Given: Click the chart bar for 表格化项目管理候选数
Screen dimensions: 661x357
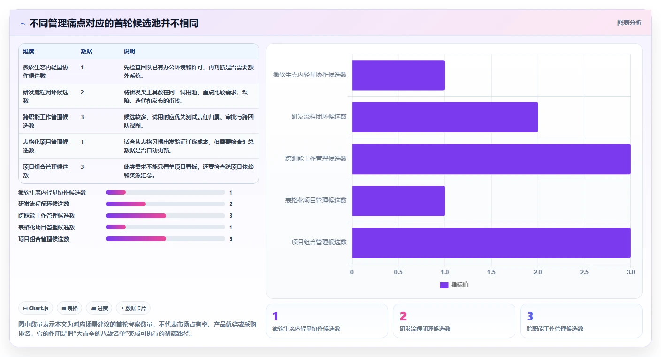Looking at the screenshot, I should click(x=398, y=201).
